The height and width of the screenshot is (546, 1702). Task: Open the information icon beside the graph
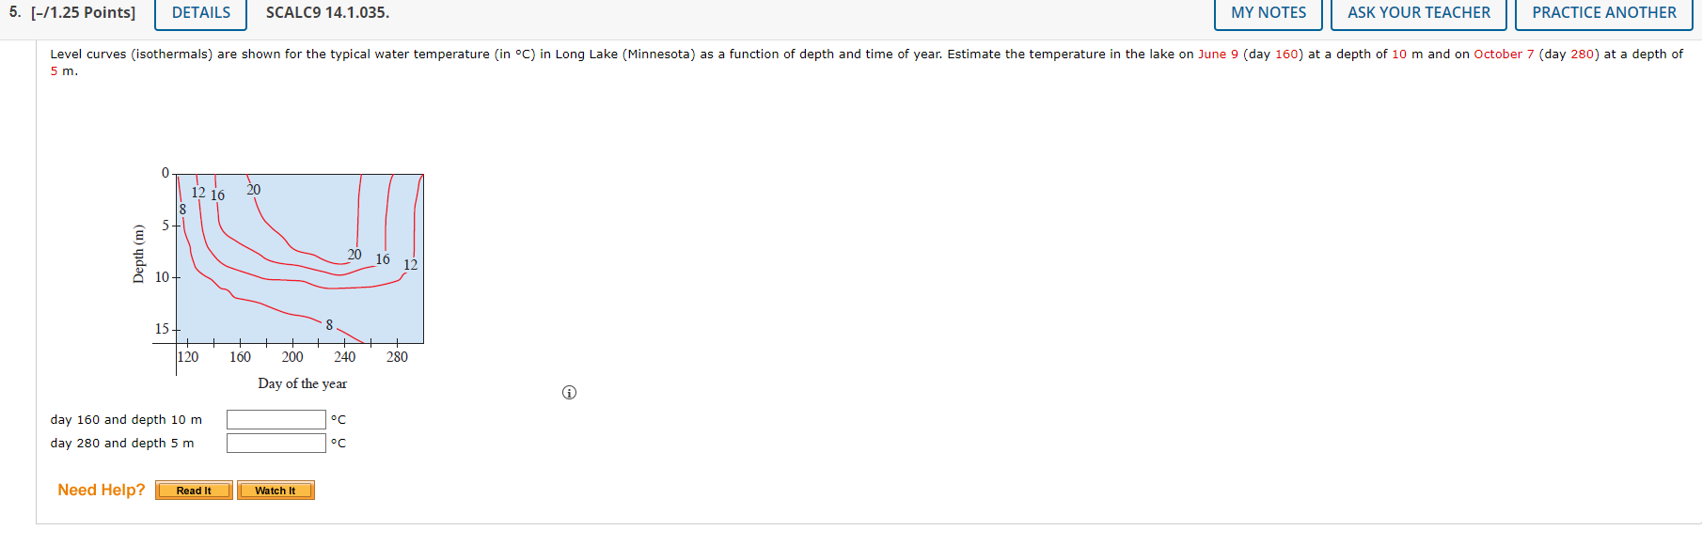(568, 392)
